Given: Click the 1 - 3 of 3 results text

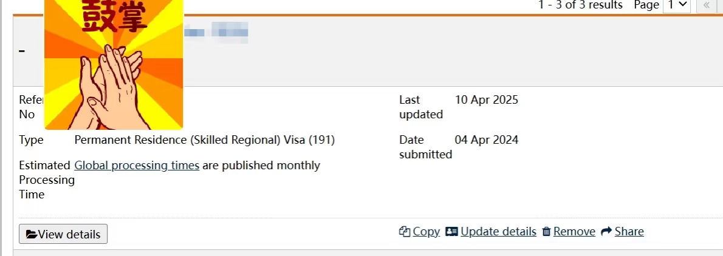Looking at the screenshot, I should (580, 5).
